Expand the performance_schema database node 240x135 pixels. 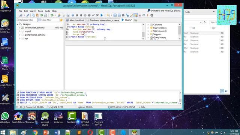(x=20, y=35)
